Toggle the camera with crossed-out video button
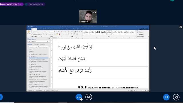This screenshot has width=183, height=103. (x=89, y=97)
